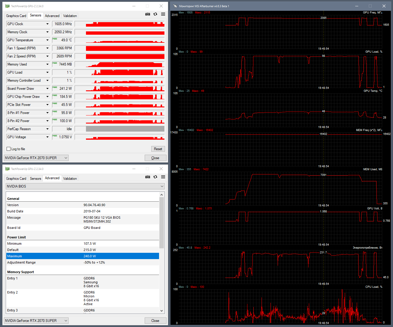Open the GPU Load sensor dropdown

(x=47, y=72)
